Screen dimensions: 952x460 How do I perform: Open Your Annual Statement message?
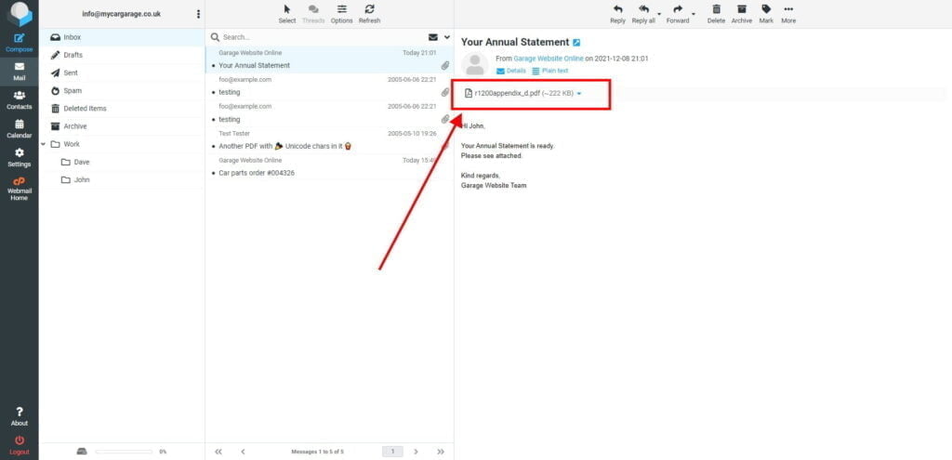point(330,59)
